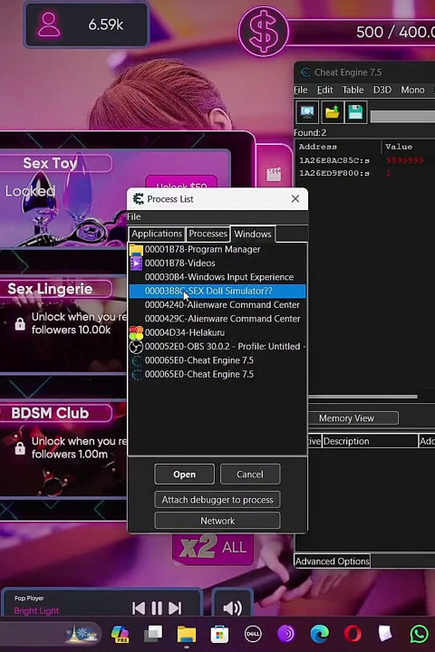The width and height of the screenshot is (435, 652).
Task: Click the volume speaker icon
Action: pyautogui.click(x=232, y=608)
